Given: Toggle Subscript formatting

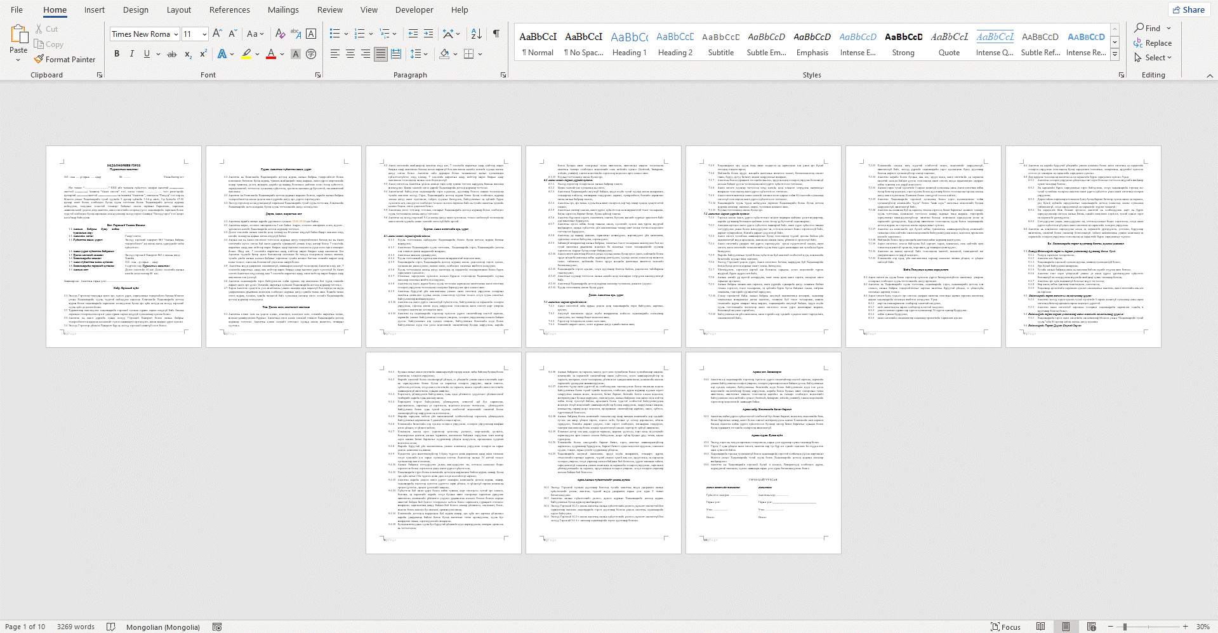Looking at the screenshot, I should [188, 54].
